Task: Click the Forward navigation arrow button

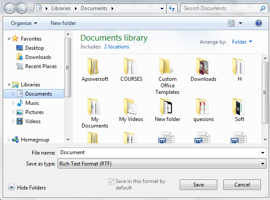Action: click(x=22, y=8)
